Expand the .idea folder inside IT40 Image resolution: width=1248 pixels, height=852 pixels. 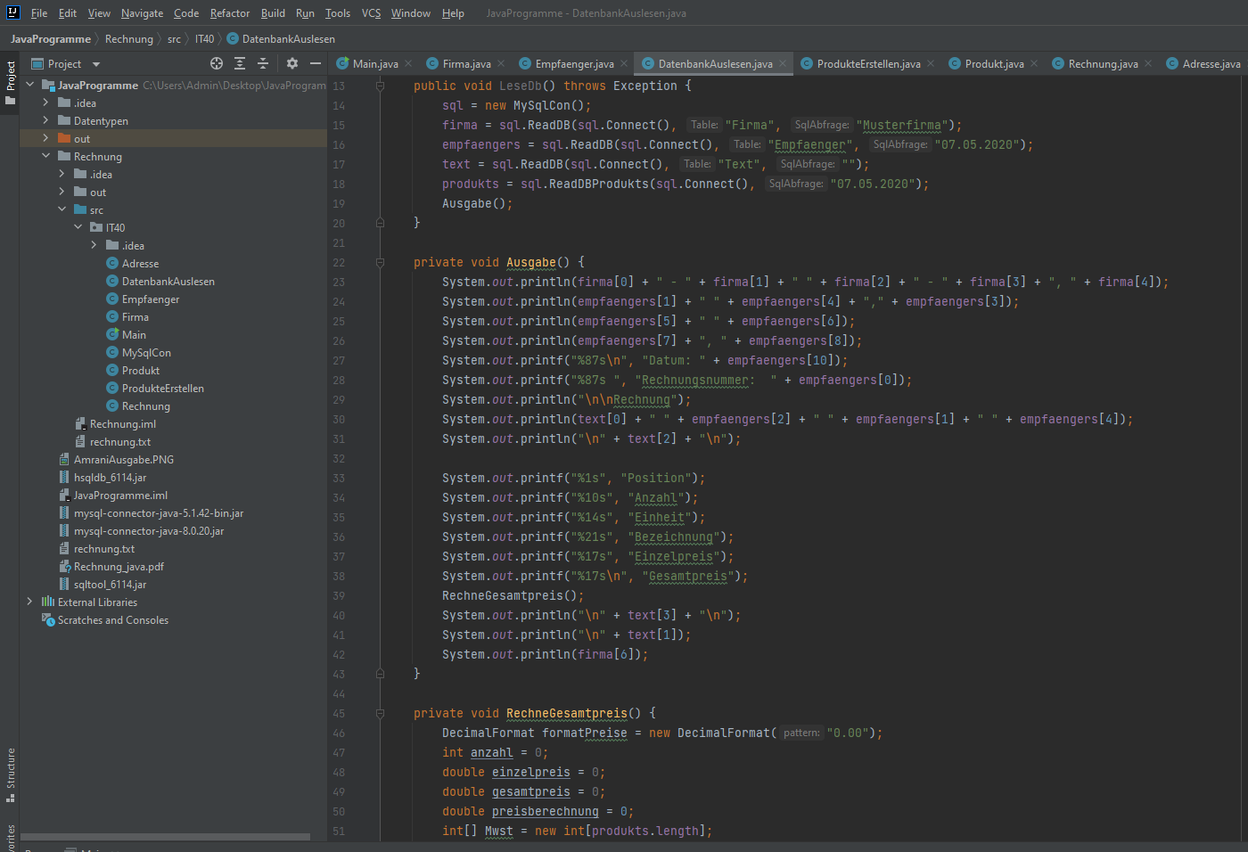(x=94, y=245)
